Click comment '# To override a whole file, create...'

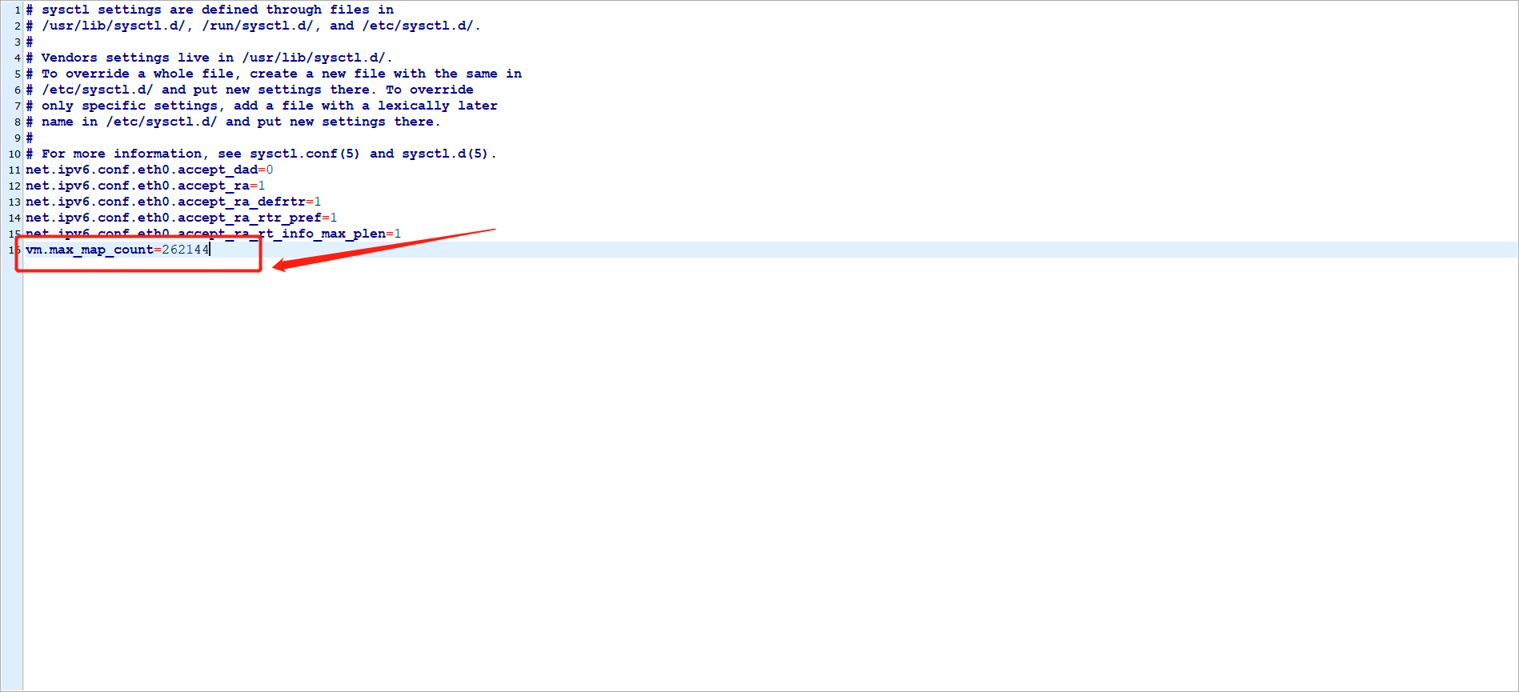(x=274, y=74)
